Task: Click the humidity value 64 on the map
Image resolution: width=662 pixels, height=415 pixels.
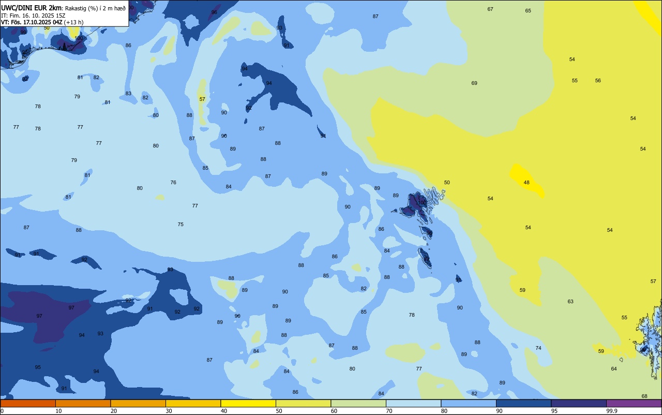Action: coord(614,369)
